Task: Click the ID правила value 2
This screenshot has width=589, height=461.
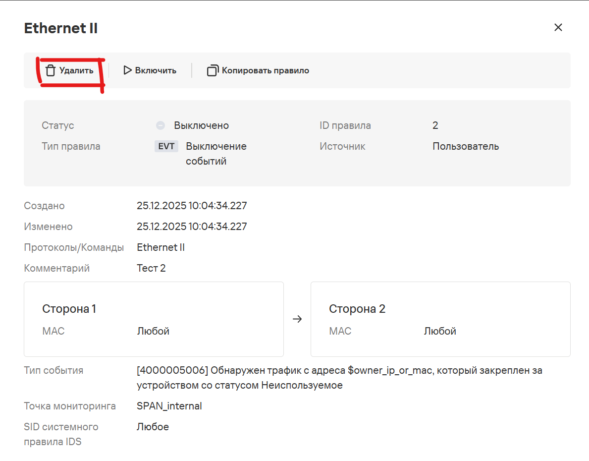Action: tap(435, 125)
